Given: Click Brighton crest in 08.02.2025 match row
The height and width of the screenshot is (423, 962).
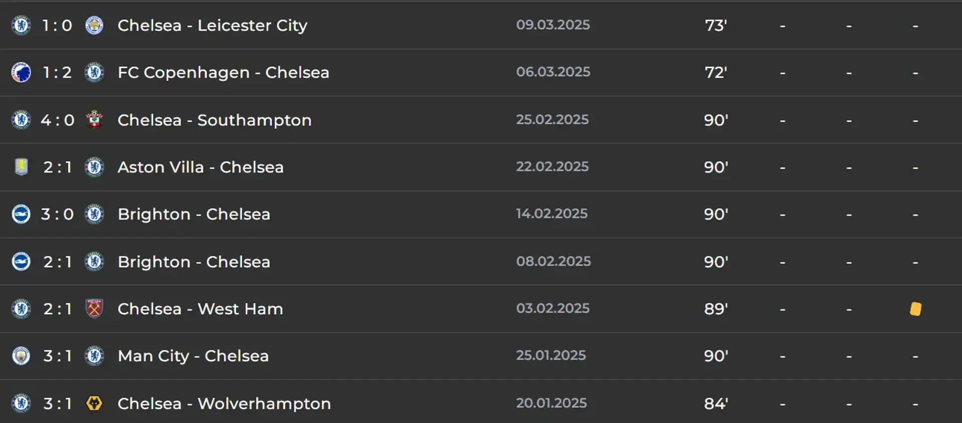Looking at the screenshot, I should (21, 262).
